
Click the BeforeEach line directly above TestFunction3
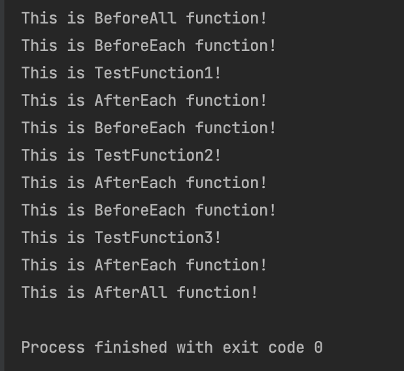148,210
